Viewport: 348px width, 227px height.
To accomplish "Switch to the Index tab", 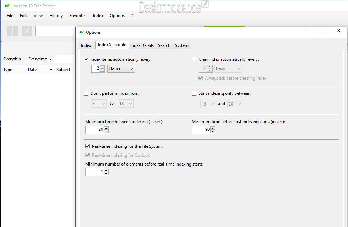I will [86, 45].
